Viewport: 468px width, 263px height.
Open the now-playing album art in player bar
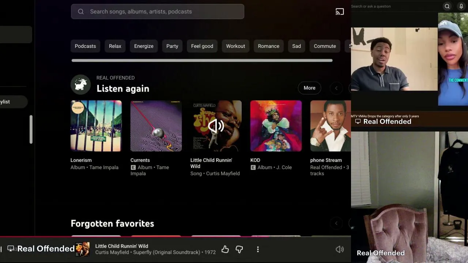[82, 249]
